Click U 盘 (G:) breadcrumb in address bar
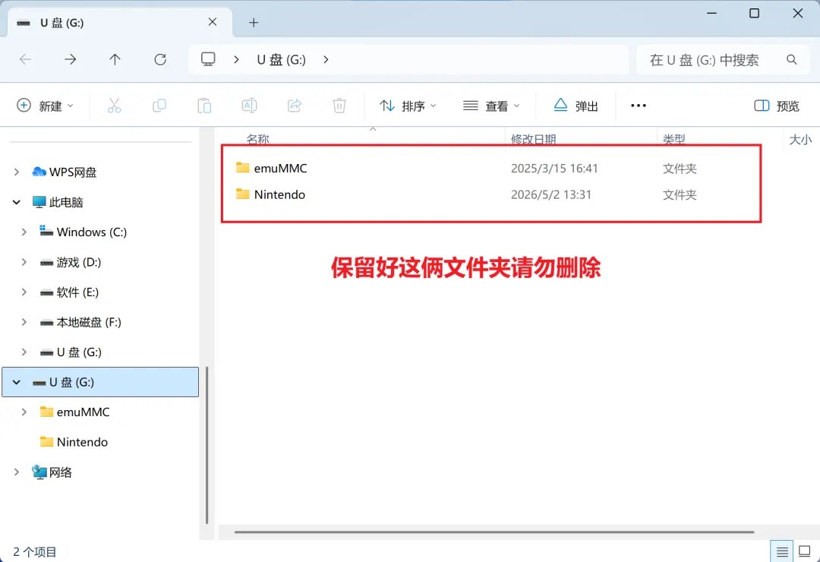The image size is (820, 562). pos(282,60)
